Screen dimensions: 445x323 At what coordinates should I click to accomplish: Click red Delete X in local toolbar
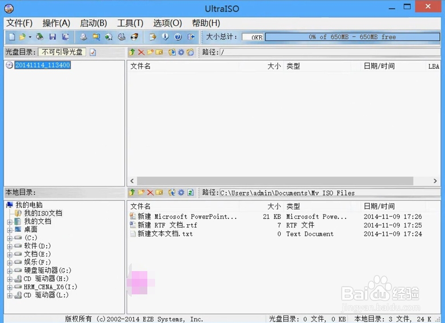[150, 193]
